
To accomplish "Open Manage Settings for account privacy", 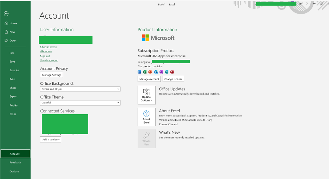I will pyautogui.click(x=52, y=75).
